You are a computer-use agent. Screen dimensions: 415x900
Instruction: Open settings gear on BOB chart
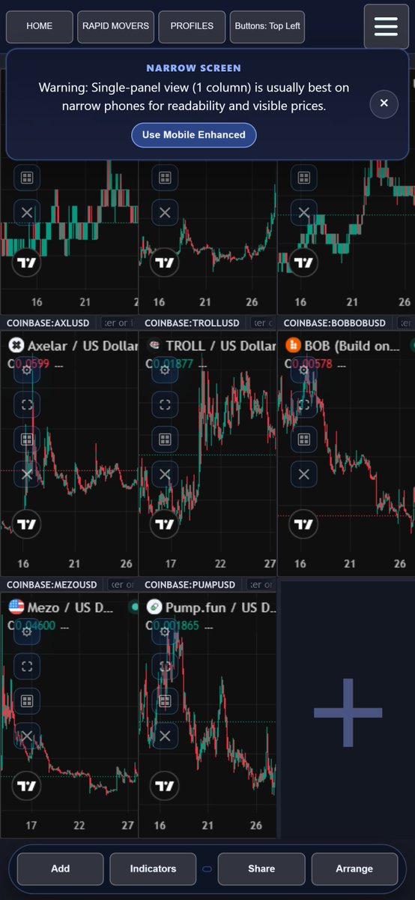(x=303, y=370)
